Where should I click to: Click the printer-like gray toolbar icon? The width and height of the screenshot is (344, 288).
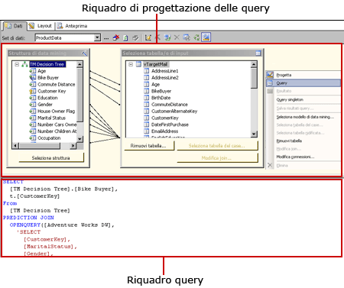(x=135, y=37)
